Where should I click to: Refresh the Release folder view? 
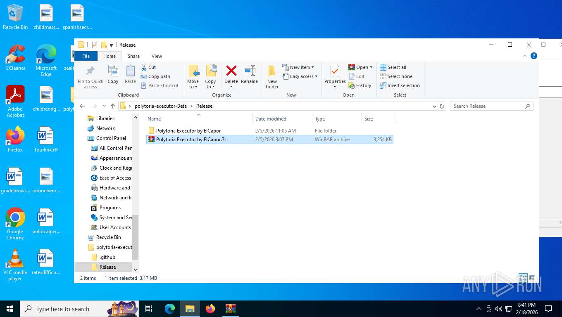(442, 106)
